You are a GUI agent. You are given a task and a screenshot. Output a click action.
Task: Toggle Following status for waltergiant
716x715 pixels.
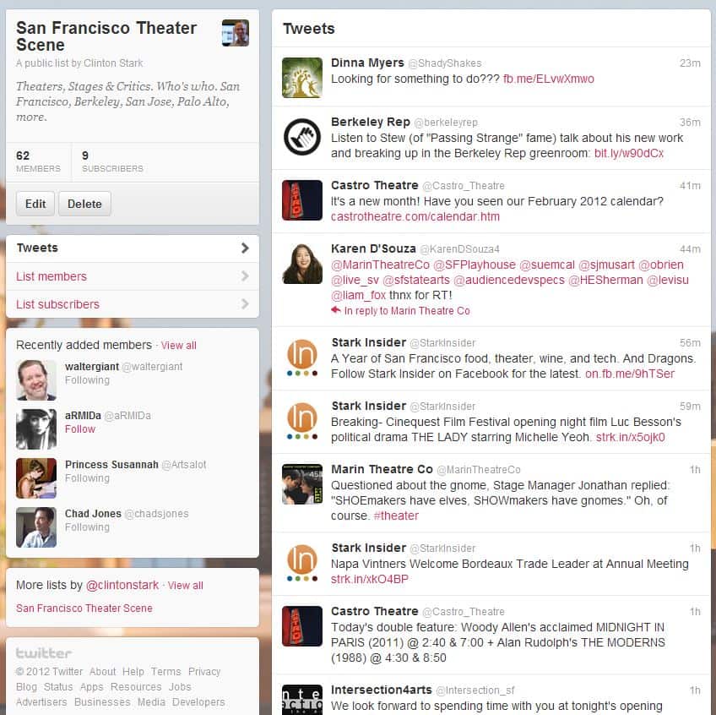(x=87, y=380)
